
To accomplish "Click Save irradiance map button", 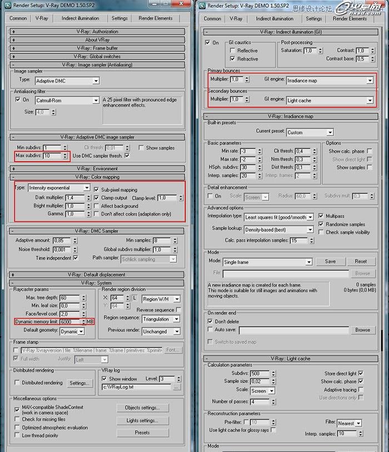I will tap(330, 261).
